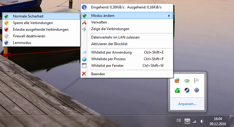Image resolution: width=234 pixels, height=127 pixels.
Task: Click the blue round compass tray icon
Action: pos(197,90)
